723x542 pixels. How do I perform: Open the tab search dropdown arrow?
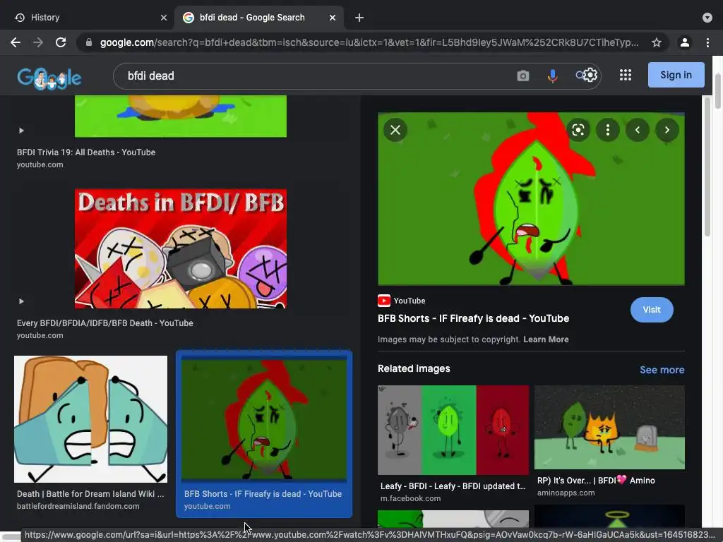[707, 18]
